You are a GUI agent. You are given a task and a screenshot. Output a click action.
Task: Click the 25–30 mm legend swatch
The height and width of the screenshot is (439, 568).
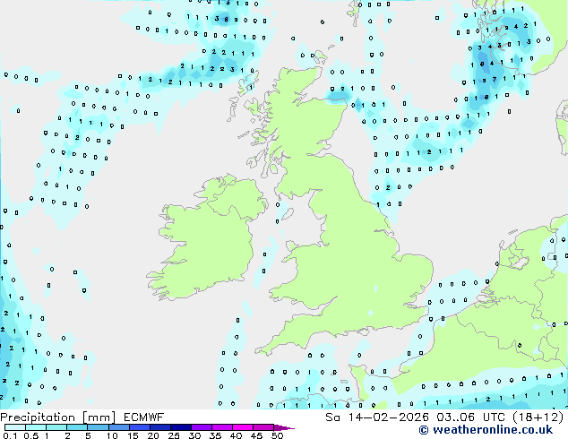[181, 427]
